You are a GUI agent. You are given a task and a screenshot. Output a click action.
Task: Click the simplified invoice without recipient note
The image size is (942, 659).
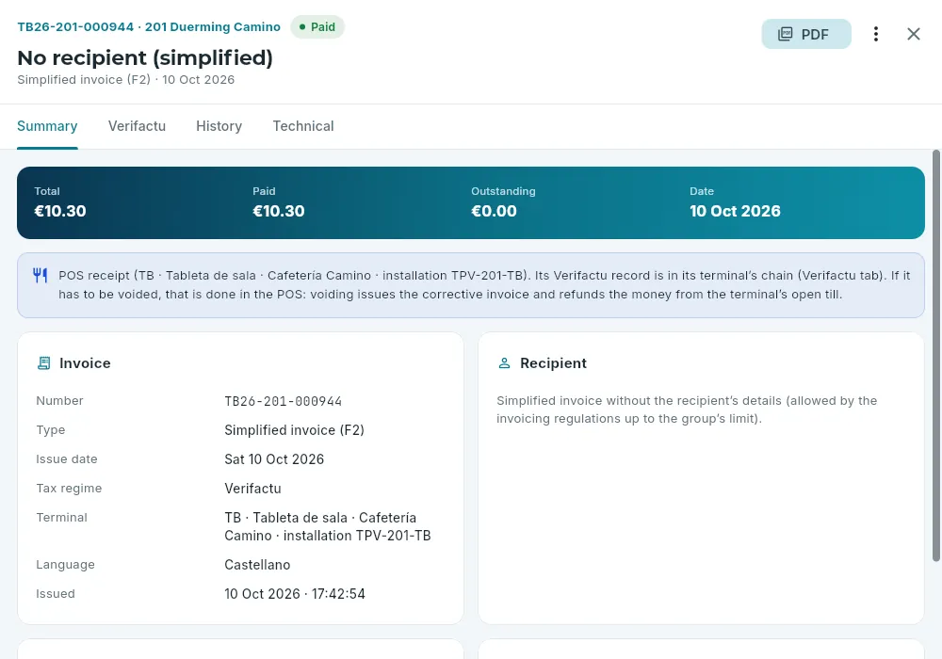pos(687,410)
